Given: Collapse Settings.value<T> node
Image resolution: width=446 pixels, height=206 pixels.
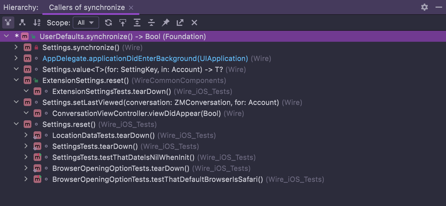Looking at the screenshot, I should pyautogui.click(x=16, y=69).
